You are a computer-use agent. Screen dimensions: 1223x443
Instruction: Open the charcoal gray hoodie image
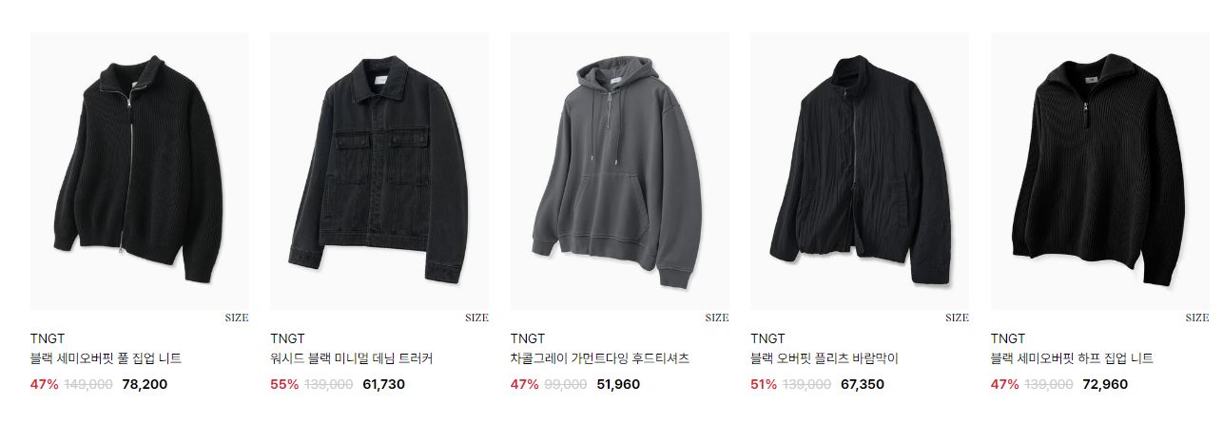click(620, 171)
